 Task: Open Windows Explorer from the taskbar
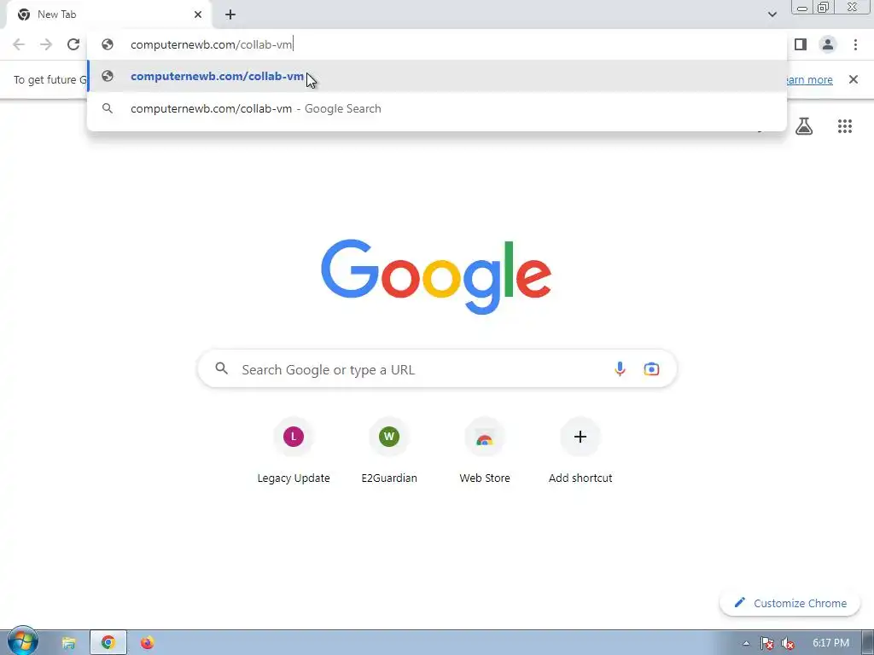pyautogui.click(x=68, y=643)
